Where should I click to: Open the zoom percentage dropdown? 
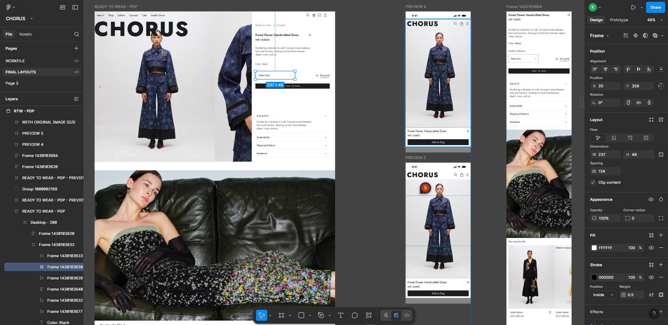(655, 20)
